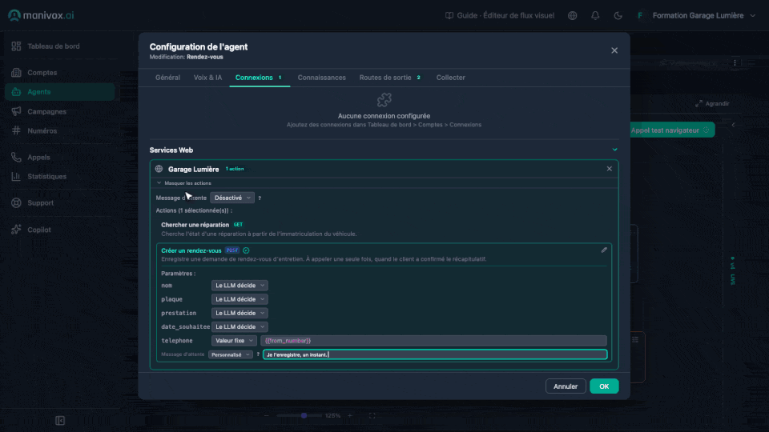Collapse the Services Web section chevron
The image size is (769, 432).
point(614,150)
